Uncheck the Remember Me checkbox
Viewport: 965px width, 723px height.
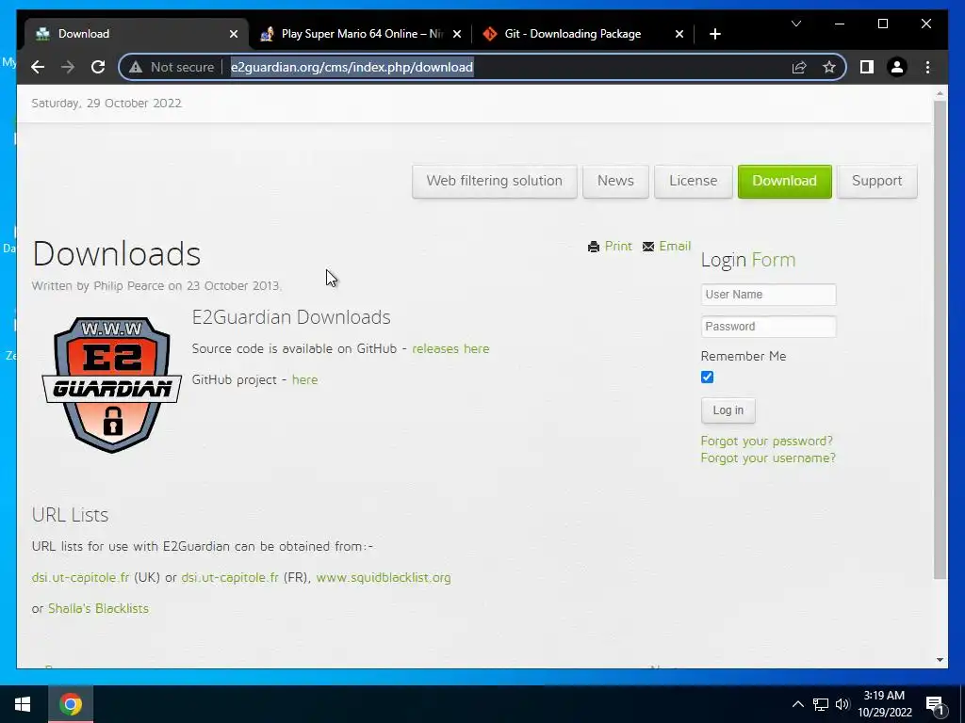(x=707, y=377)
